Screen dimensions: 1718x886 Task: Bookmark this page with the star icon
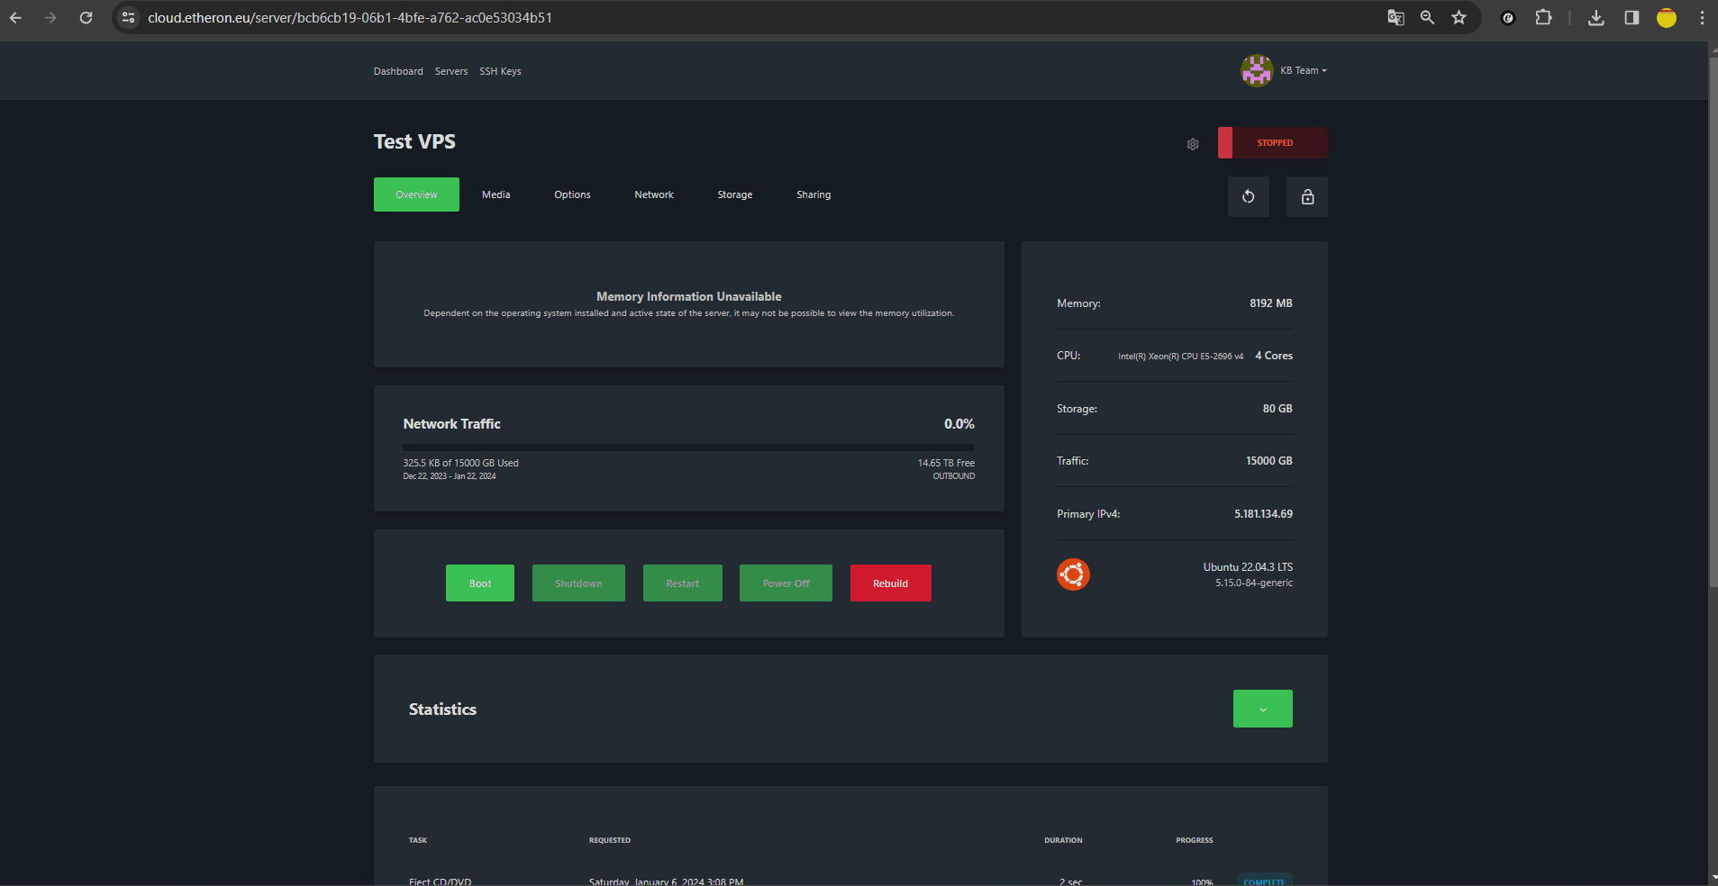[x=1459, y=18]
